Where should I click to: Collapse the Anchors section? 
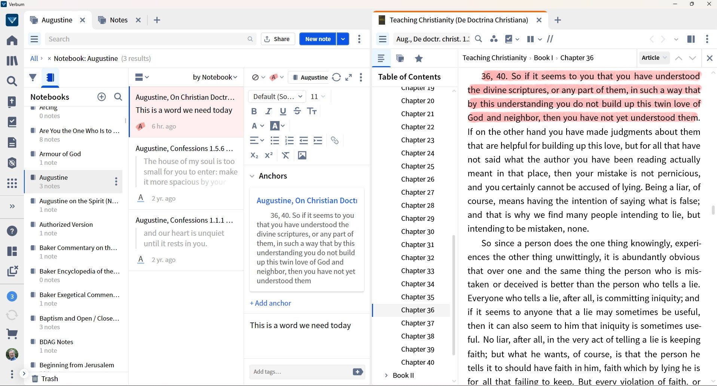[252, 176]
